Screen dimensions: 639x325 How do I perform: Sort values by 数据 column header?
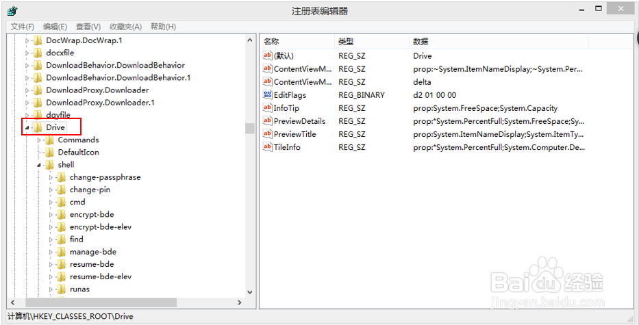(499, 42)
